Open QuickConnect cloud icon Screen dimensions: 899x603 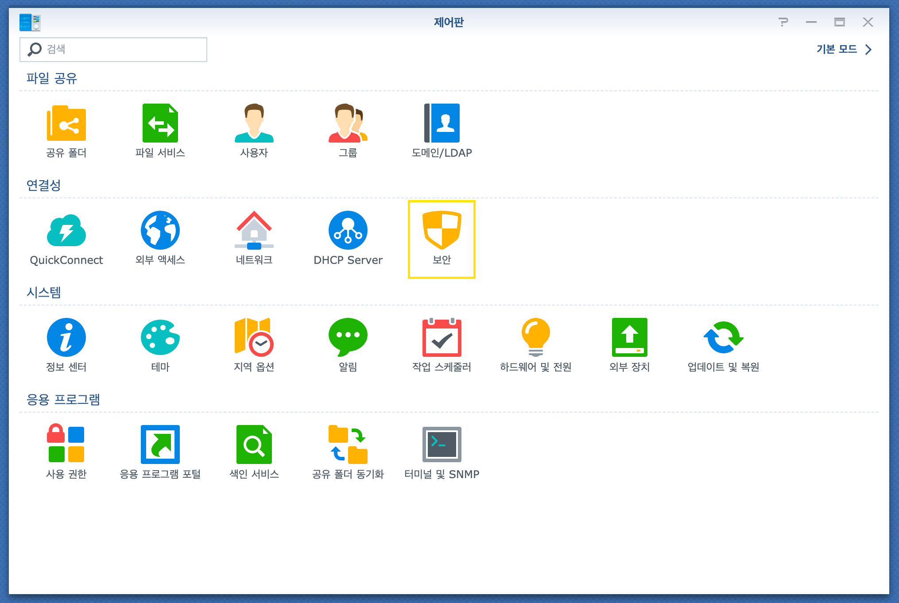tap(66, 231)
